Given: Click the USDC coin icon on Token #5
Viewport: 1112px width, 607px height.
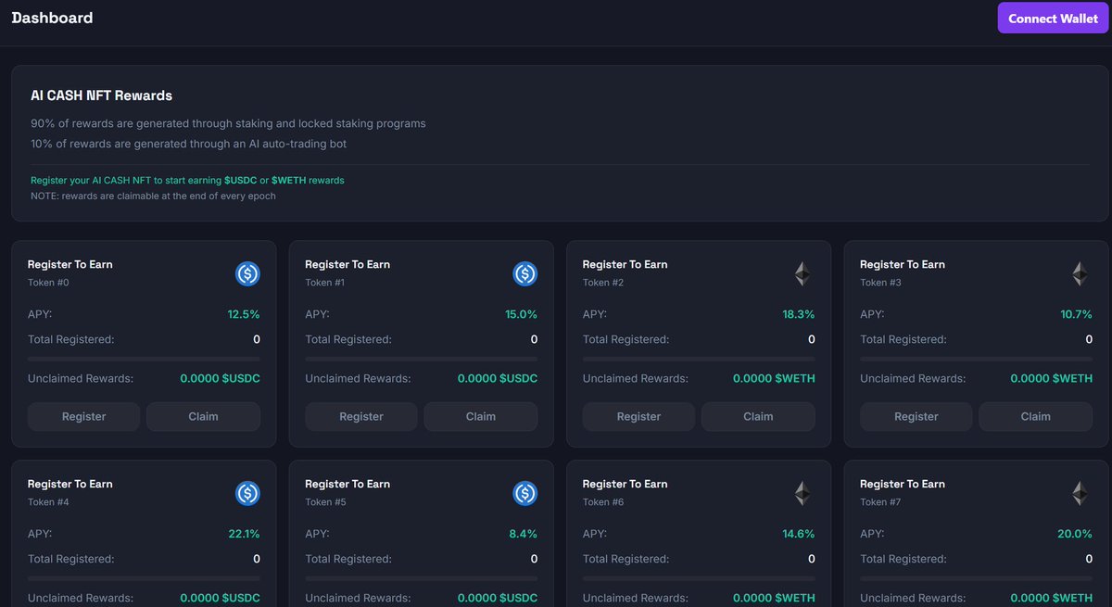Looking at the screenshot, I should [x=524, y=493].
